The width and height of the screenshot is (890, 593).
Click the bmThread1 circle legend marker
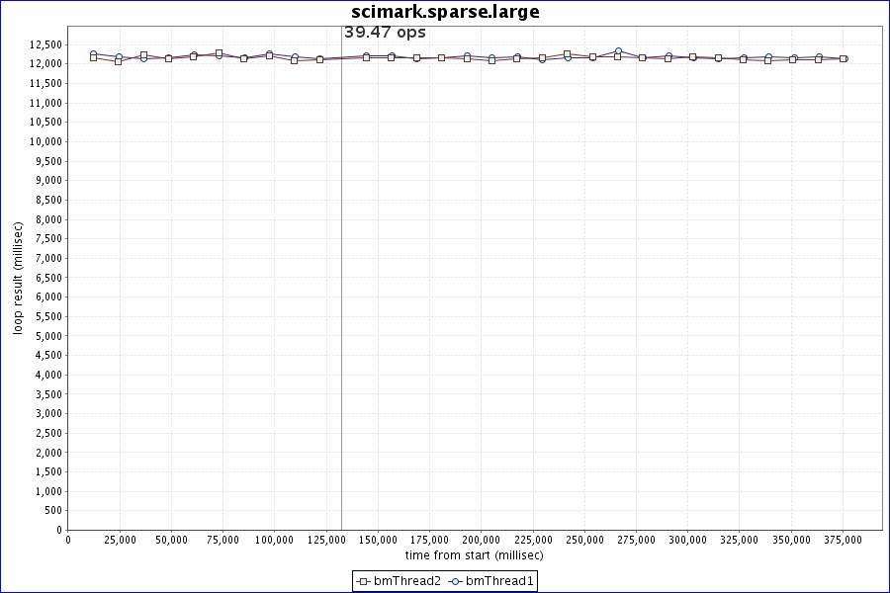456,581
